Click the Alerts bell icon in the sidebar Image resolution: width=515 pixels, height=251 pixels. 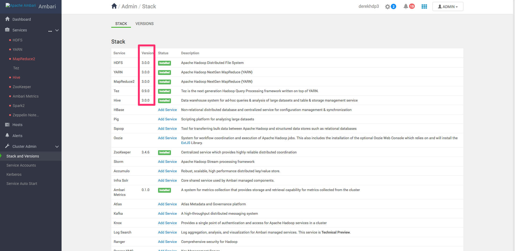(7, 135)
